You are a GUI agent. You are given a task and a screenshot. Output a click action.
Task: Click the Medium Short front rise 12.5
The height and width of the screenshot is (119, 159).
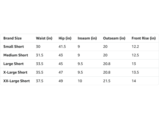(x=135, y=55)
